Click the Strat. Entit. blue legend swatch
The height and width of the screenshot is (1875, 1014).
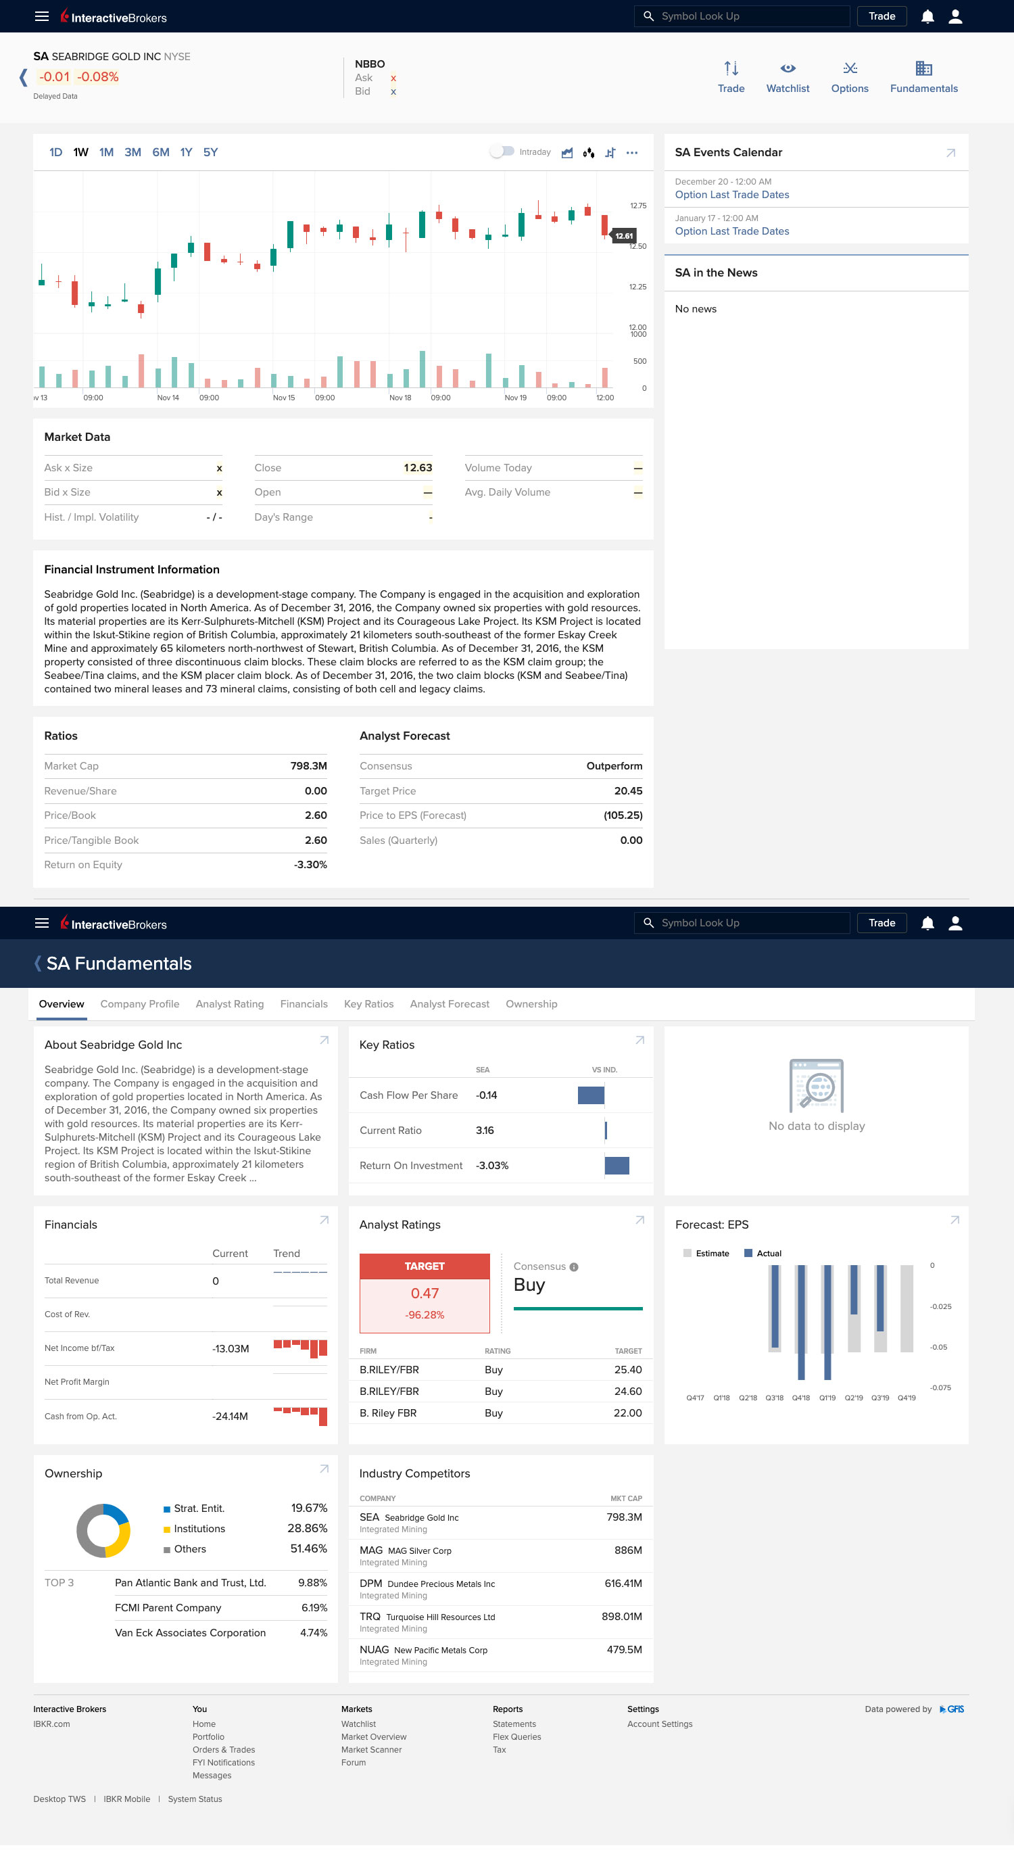pos(167,1509)
